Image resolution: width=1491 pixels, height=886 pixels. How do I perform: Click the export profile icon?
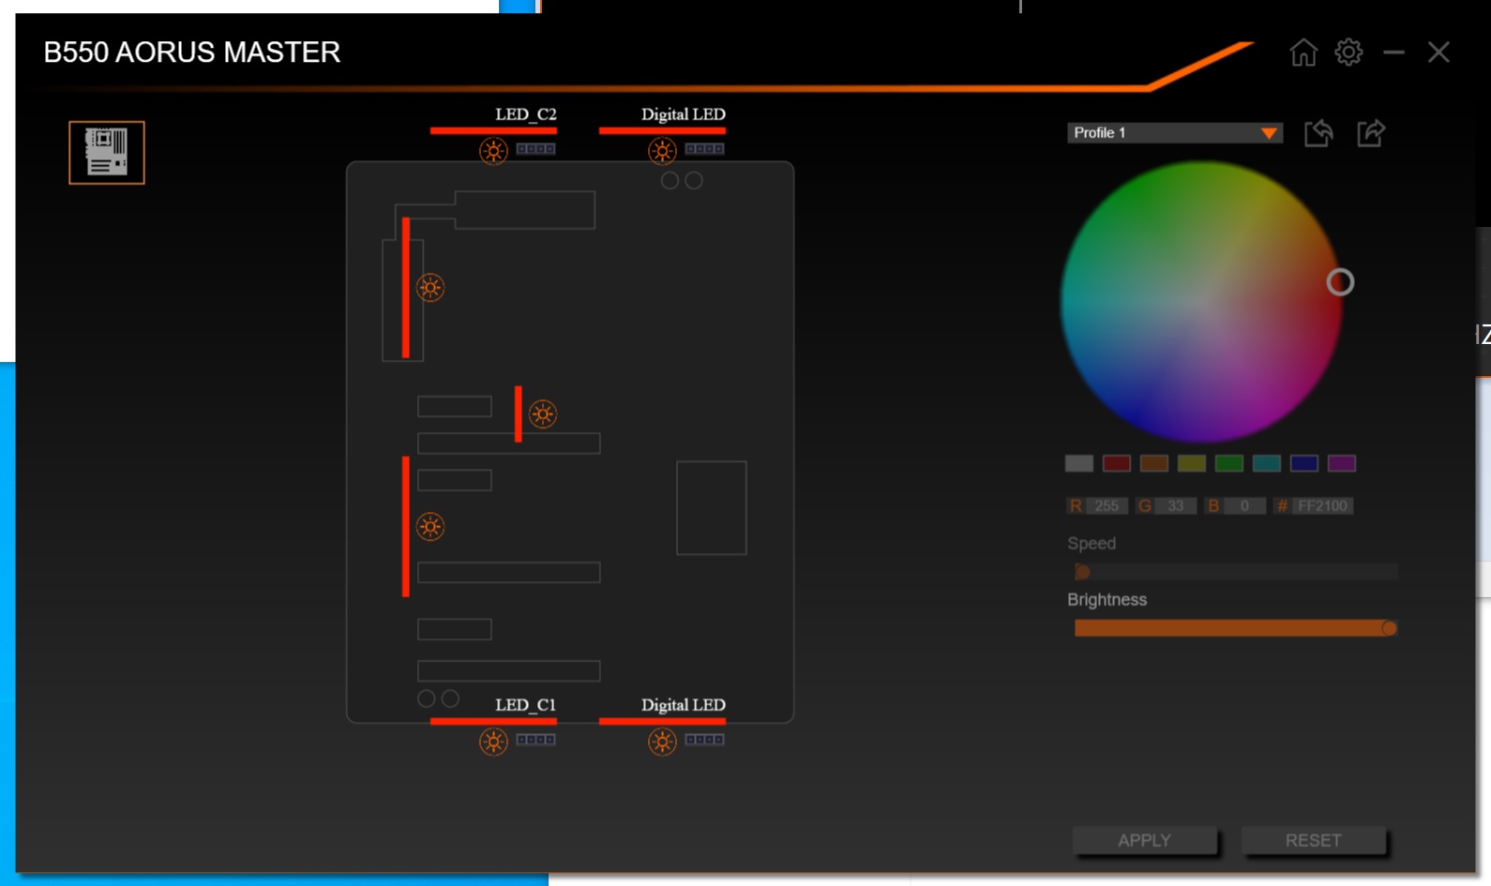coord(1371,133)
